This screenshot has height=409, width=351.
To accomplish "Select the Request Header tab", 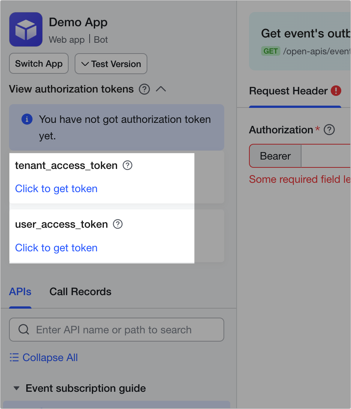I will tap(288, 91).
